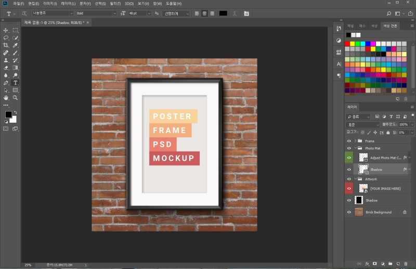Hide the Brick Background layer
This screenshot has height=269, width=416.
349,212
